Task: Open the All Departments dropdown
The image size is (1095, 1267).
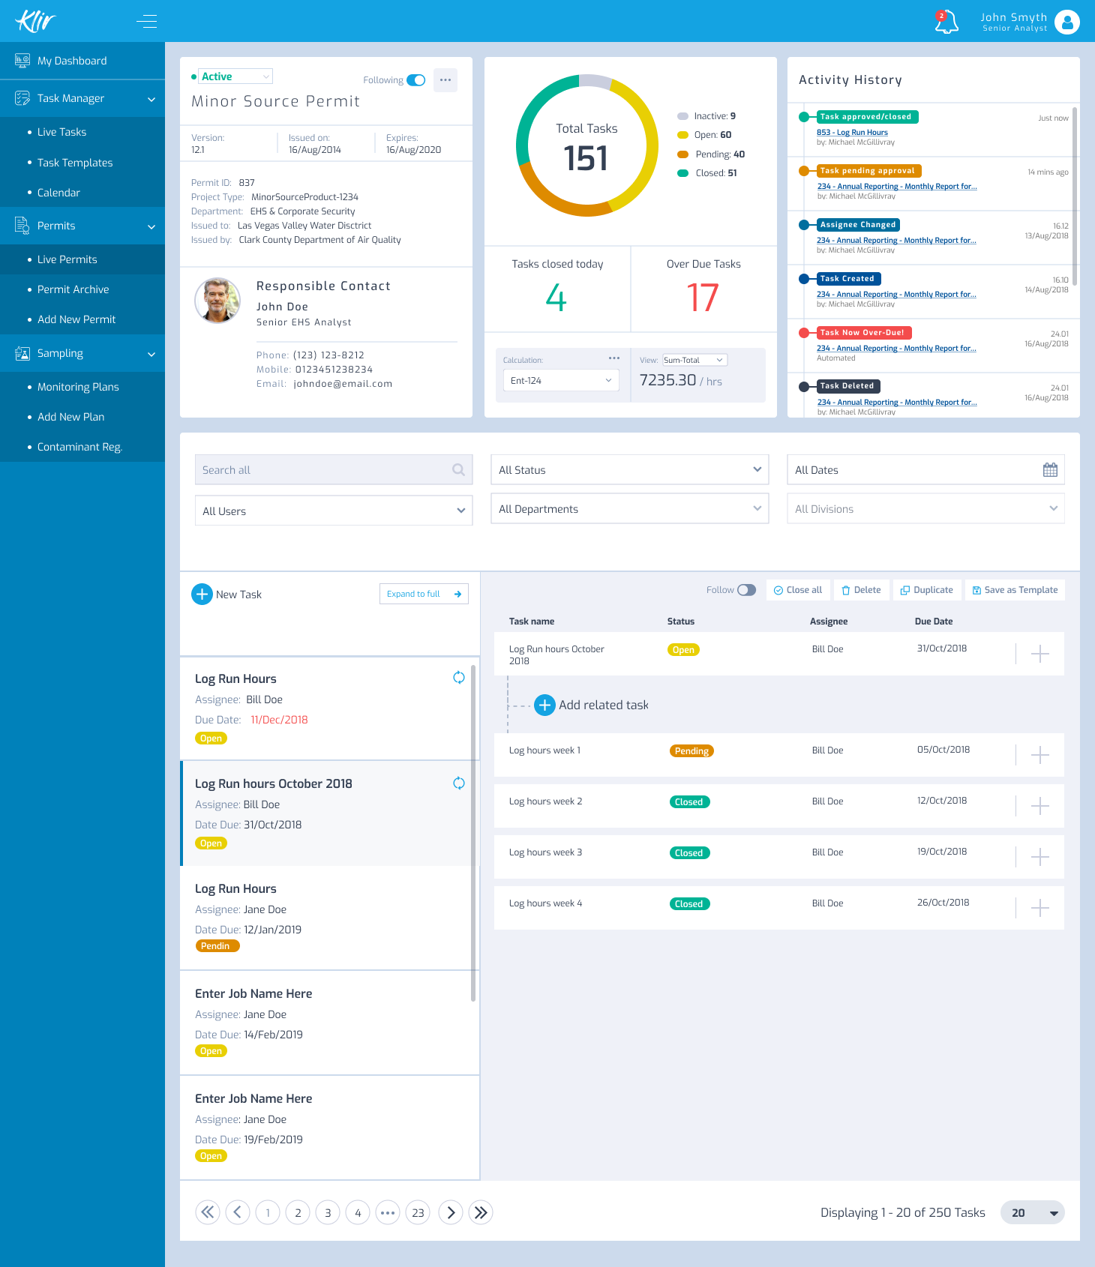Action: 630,508
